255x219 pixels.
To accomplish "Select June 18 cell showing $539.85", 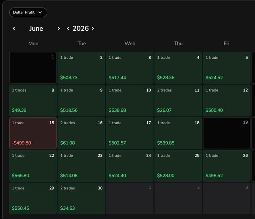I will [178, 133].
